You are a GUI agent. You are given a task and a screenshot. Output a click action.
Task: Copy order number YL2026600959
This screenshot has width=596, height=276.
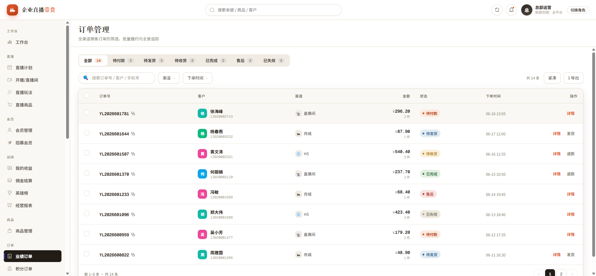[x=133, y=235]
